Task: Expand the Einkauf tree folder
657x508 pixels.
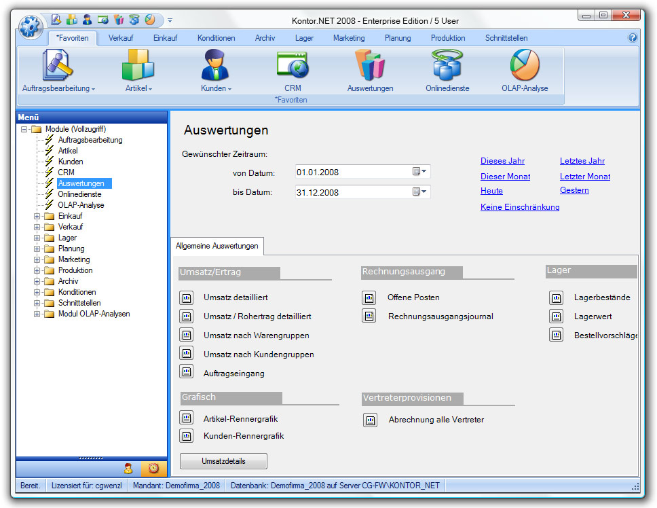Action: 37,216
